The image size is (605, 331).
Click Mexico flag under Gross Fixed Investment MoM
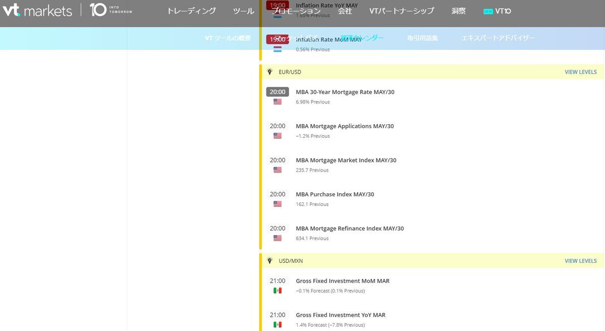click(x=278, y=291)
